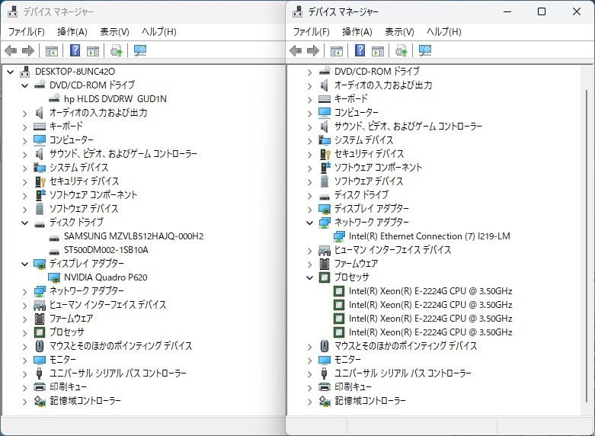Click Forward arrow in right window toolbar
Screen dimensions: 595x436
313,50
